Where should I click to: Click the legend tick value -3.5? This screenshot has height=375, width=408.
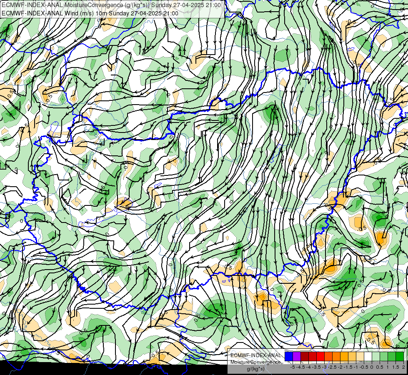316,367
